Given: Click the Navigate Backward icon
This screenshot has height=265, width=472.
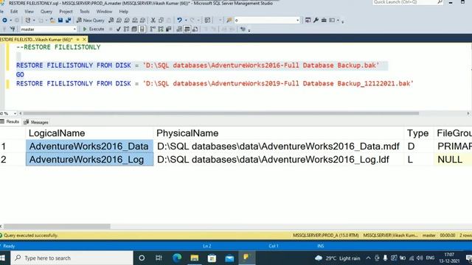Looking at the screenshot, I should [x=4, y=20].
